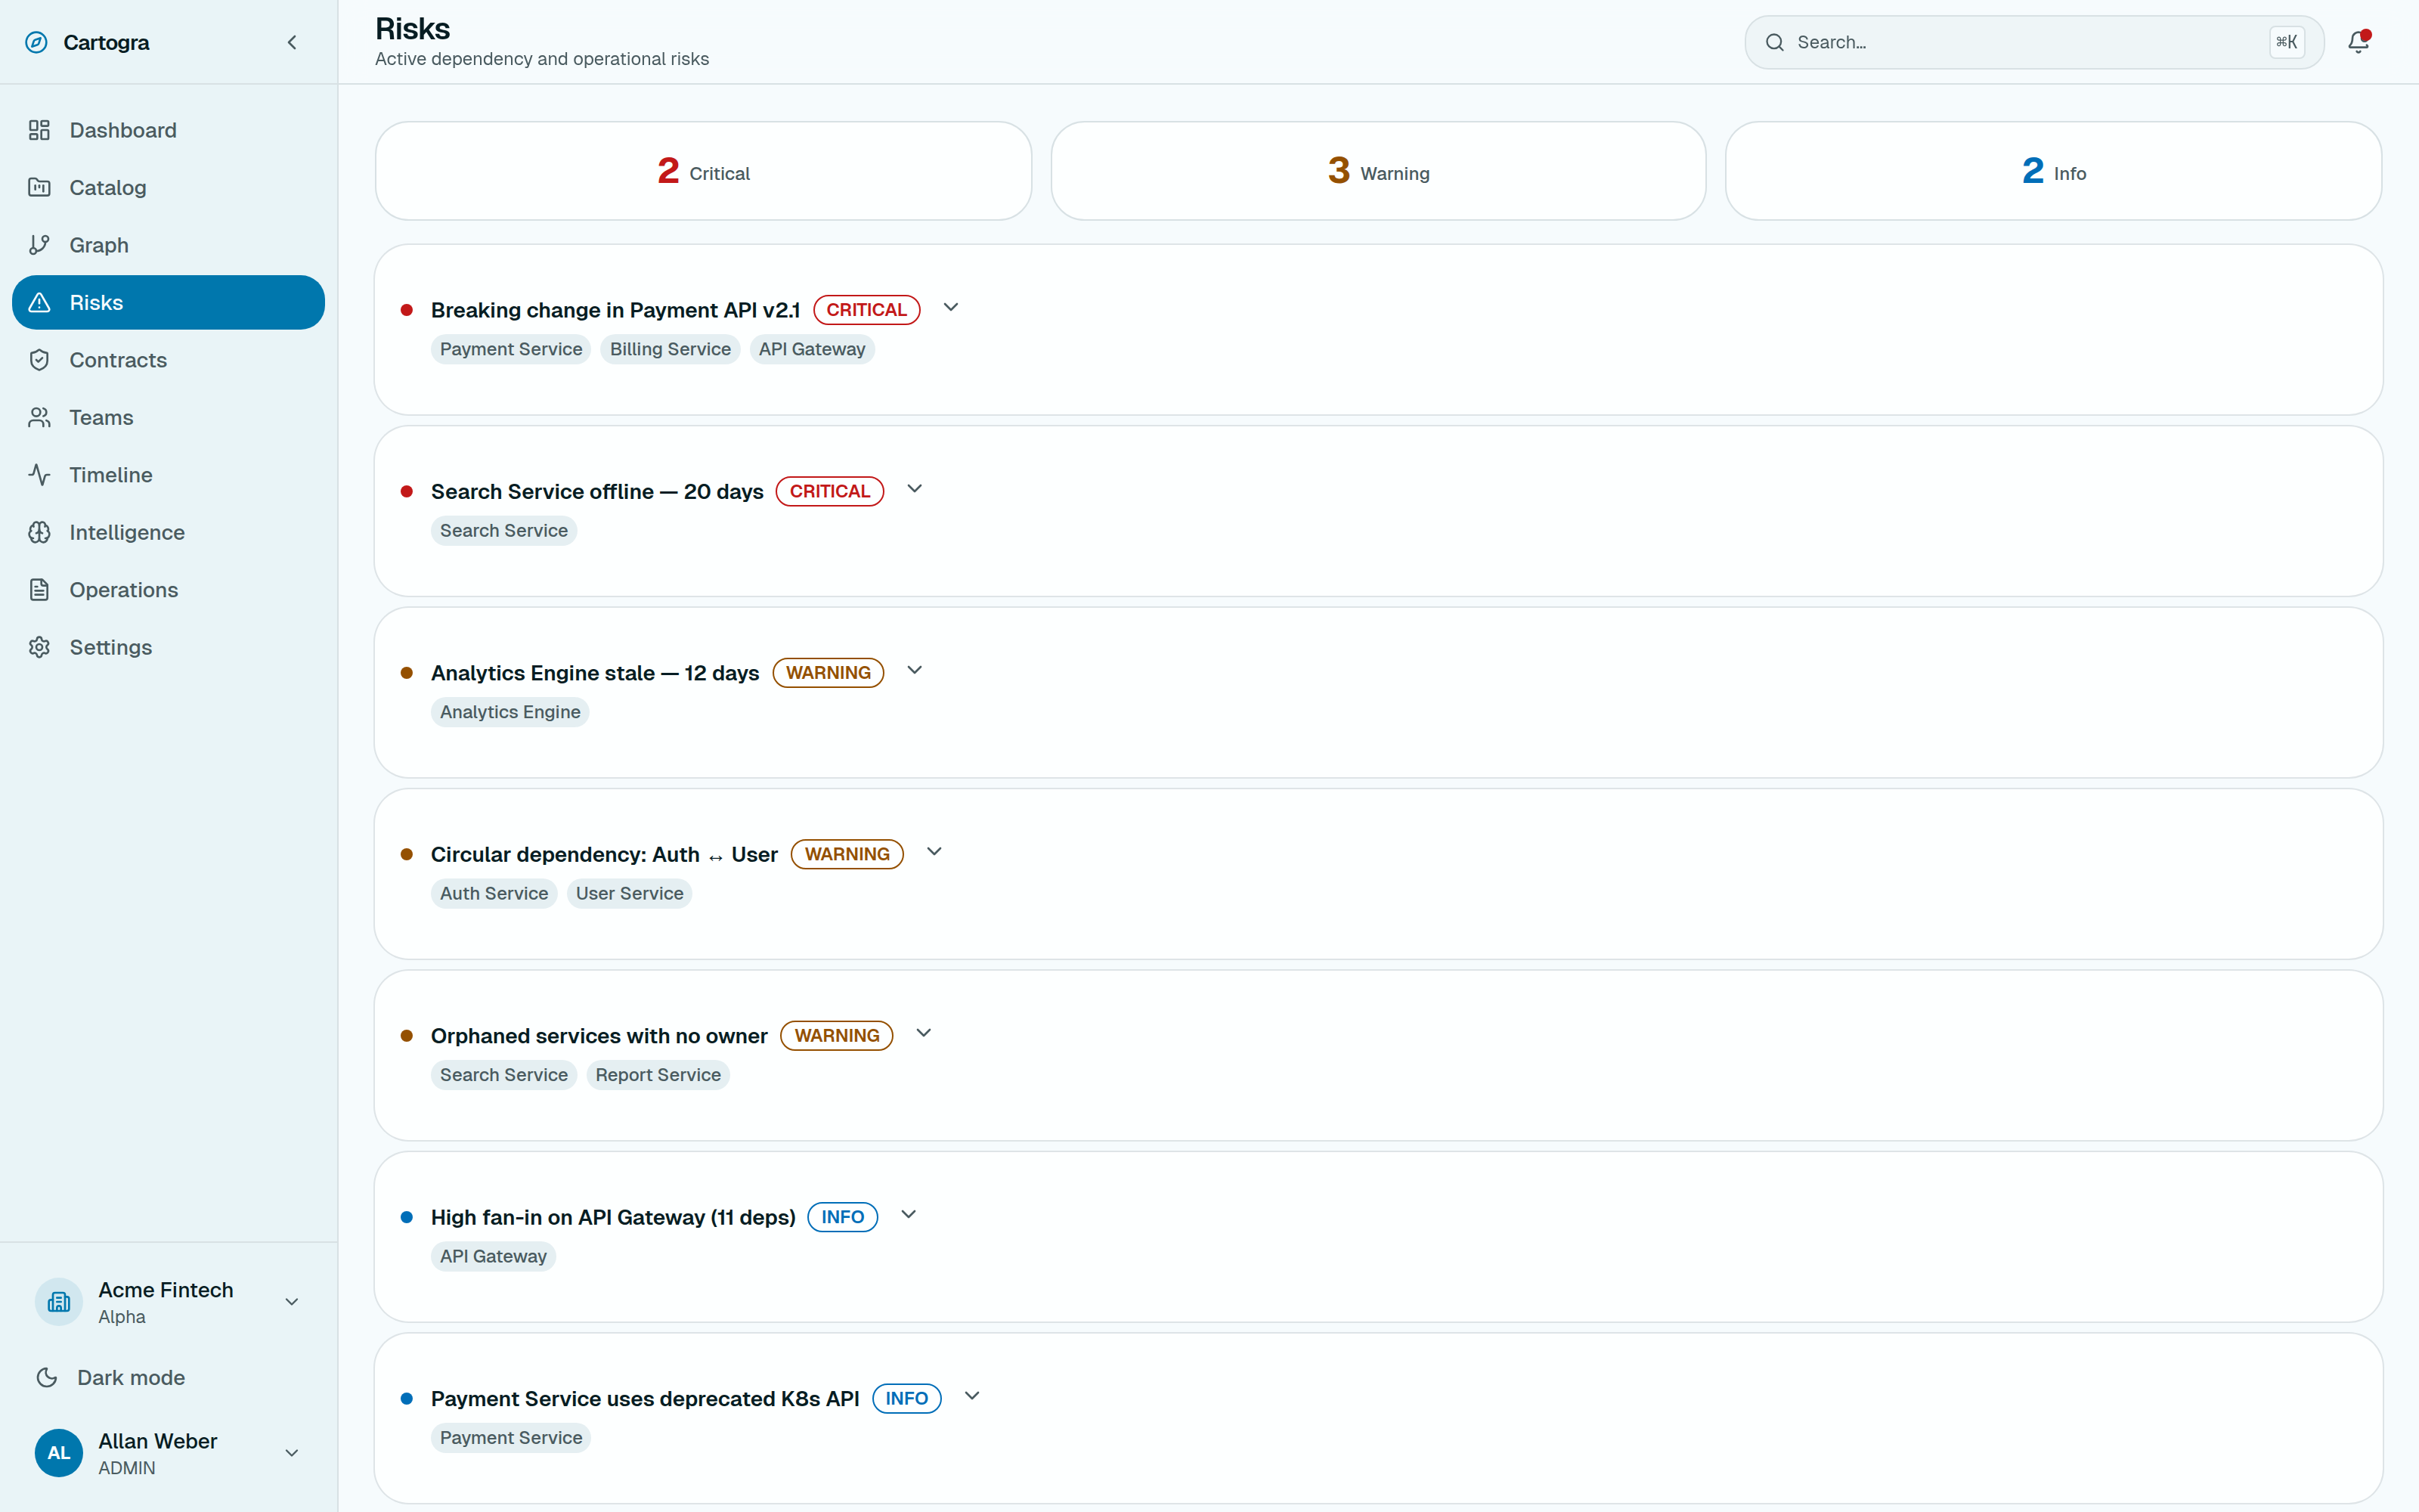
Task: Click the Analytics Engine tag
Action: coord(510,712)
